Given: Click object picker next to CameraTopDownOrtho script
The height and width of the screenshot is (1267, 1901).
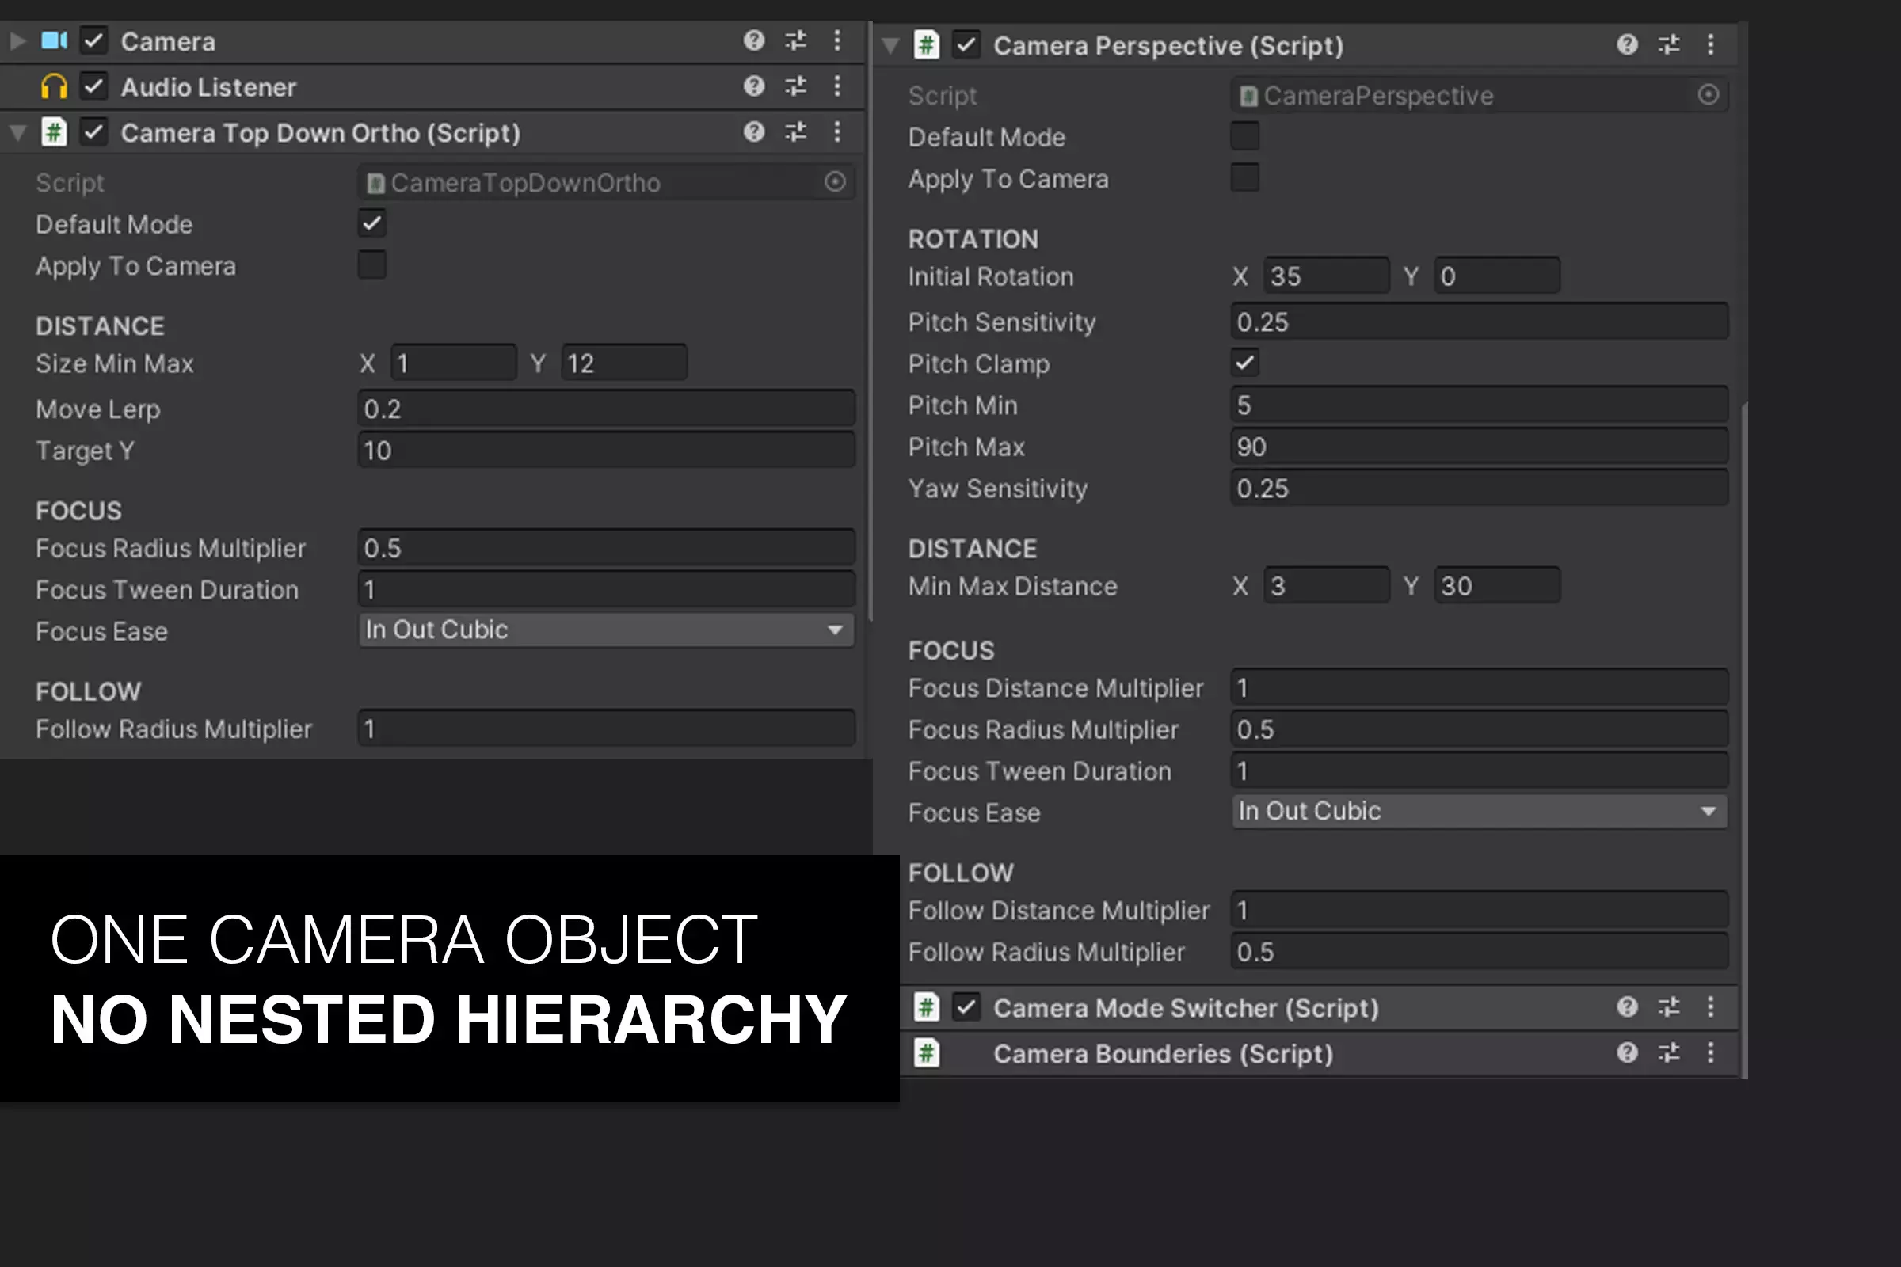Looking at the screenshot, I should 834,182.
